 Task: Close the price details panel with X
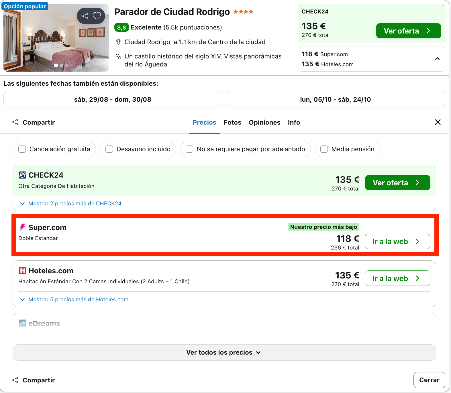coord(438,122)
